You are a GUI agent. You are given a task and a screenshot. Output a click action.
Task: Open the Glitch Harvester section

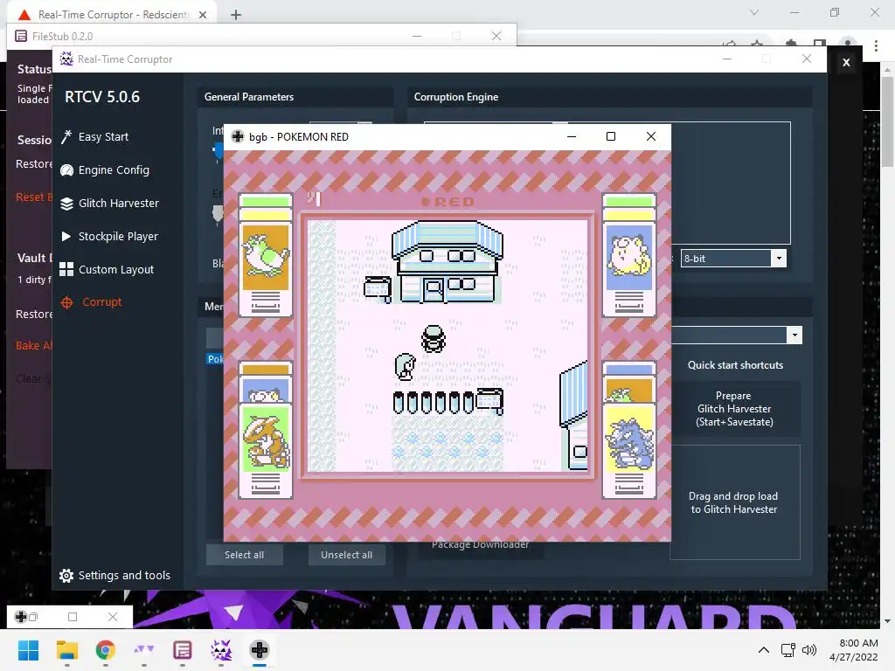point(110,203)
